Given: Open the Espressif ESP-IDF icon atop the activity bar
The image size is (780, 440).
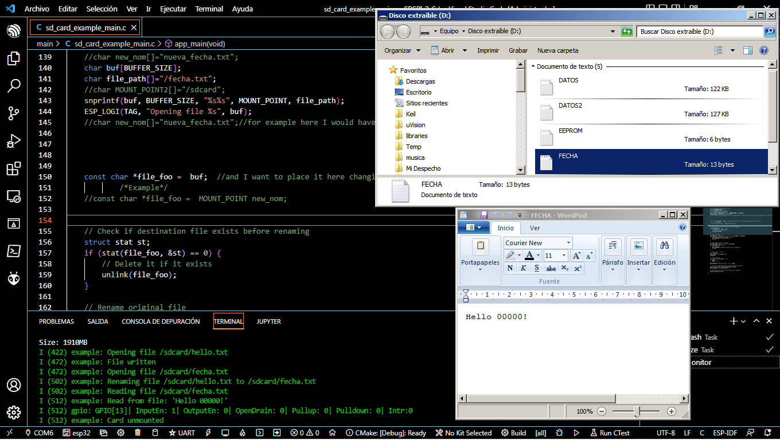Looking at the screenshot, I should click(14, 31).
